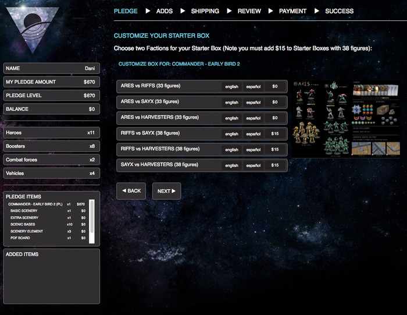Viewport: 407px width, 315px height.
Task: Click the SUCCESS step label
Action: click(x=339, y=11)
